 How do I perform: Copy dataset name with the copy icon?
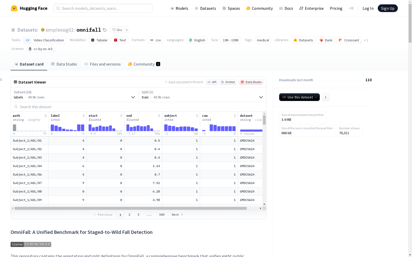tap(105, 30)
